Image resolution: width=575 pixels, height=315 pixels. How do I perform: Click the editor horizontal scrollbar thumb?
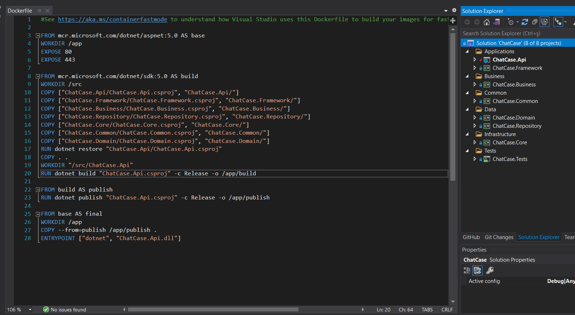point(213,310)
